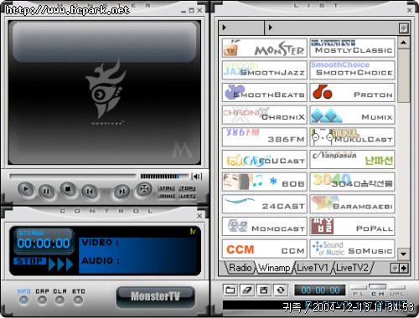Start playback with the Play button

26,190
